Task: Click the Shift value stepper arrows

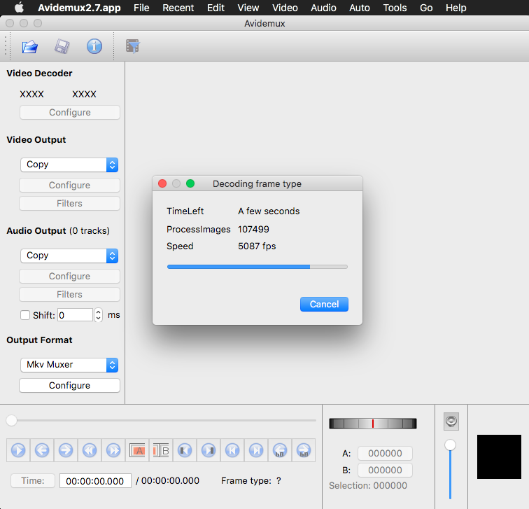Action: (x=98, y=315)
